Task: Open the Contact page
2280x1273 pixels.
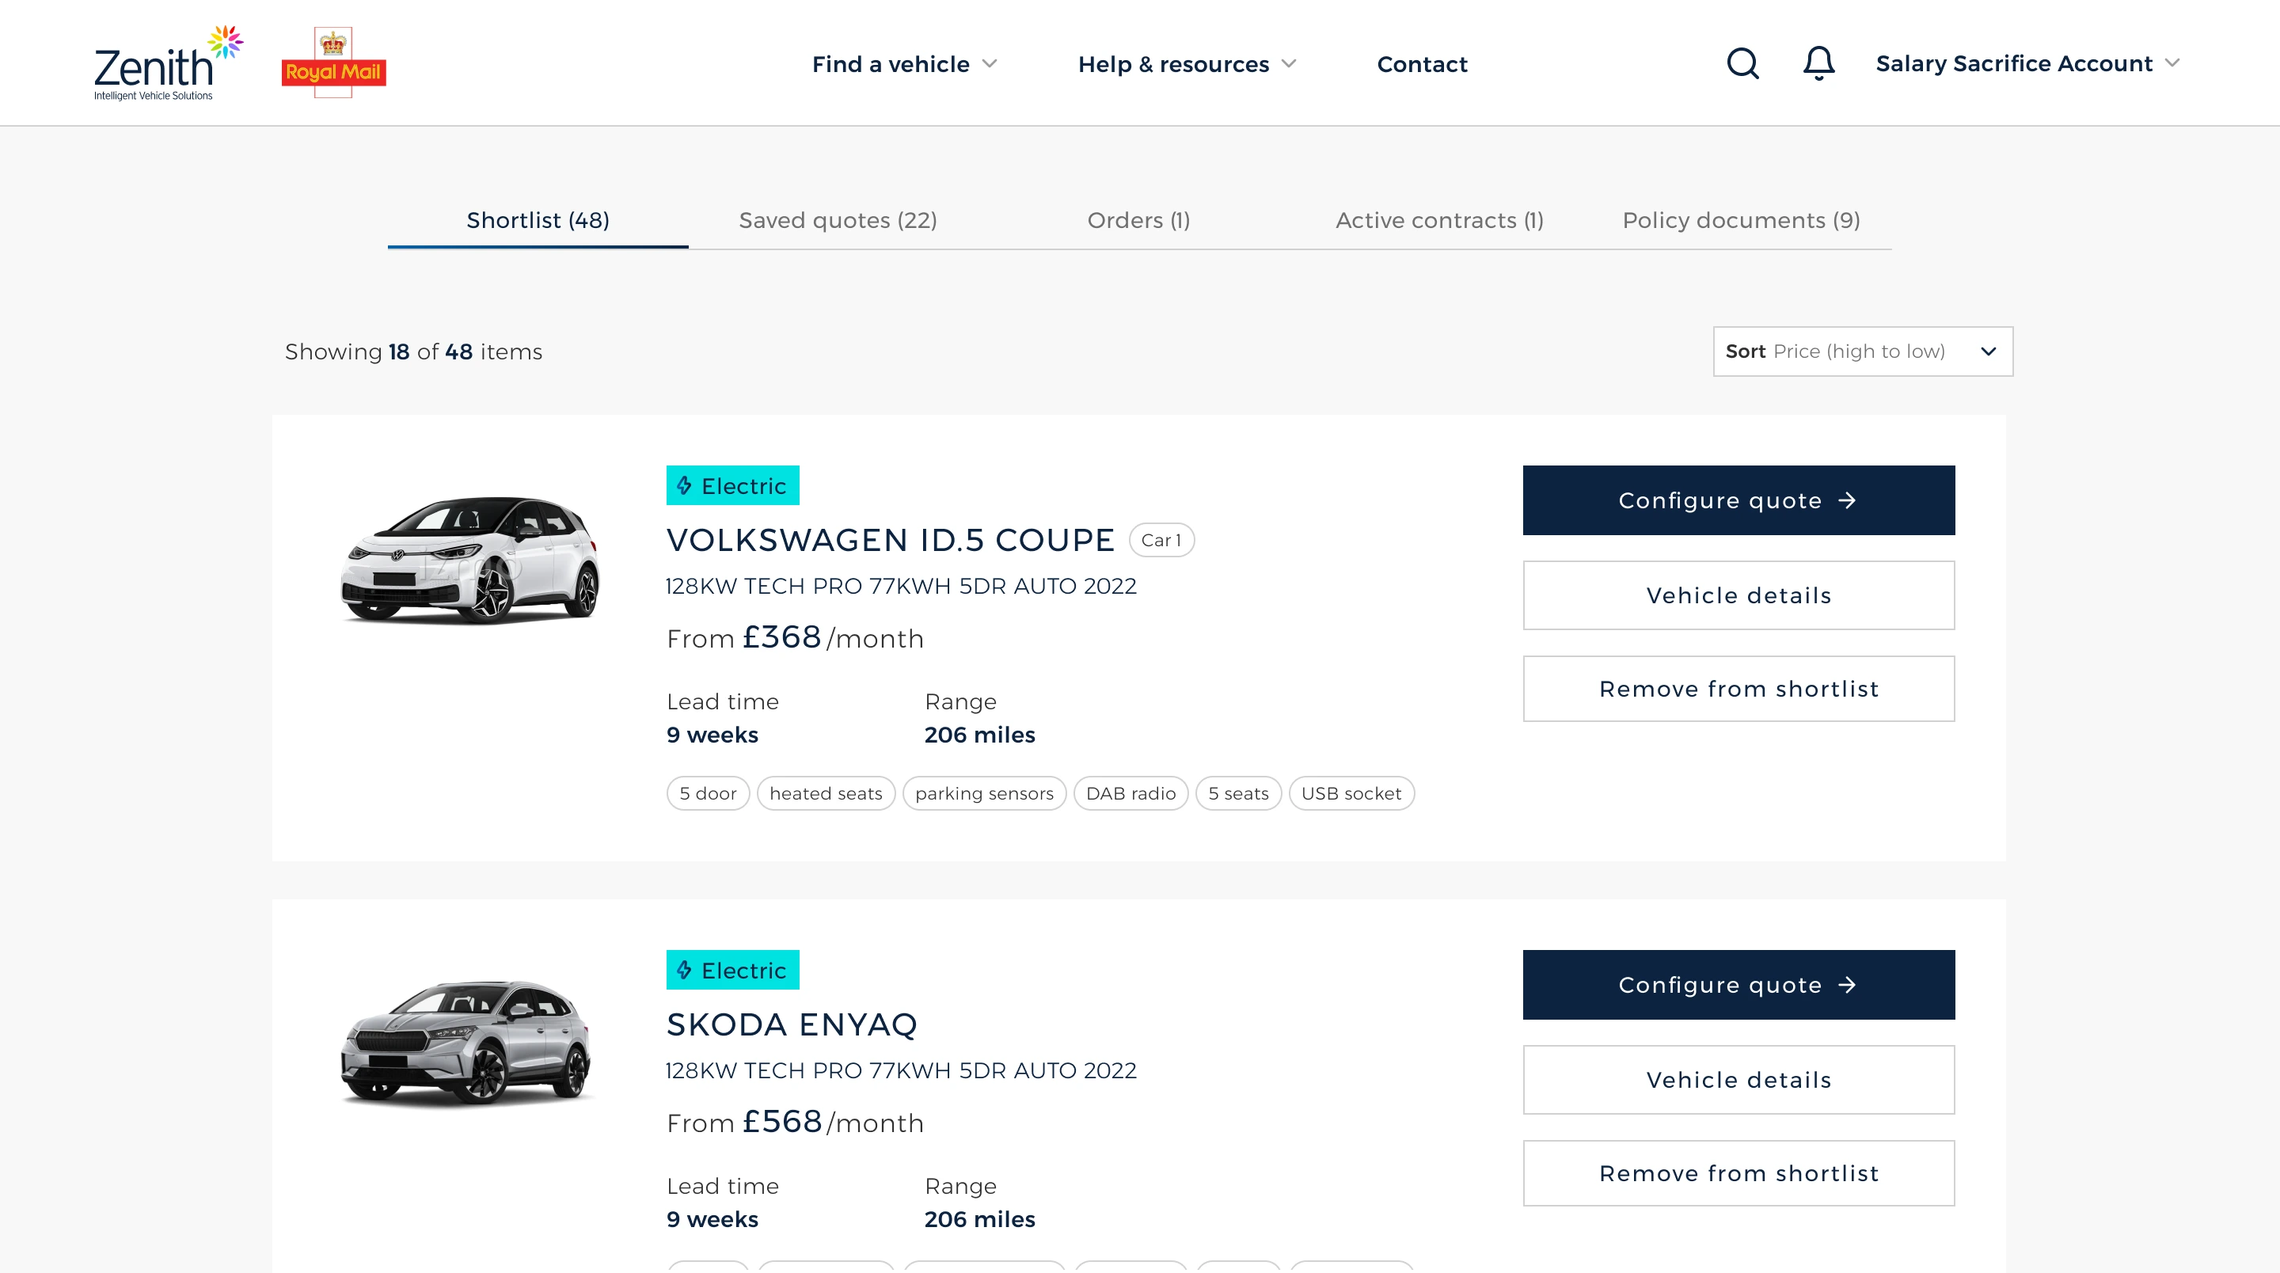Action: tap(1423, 64)
